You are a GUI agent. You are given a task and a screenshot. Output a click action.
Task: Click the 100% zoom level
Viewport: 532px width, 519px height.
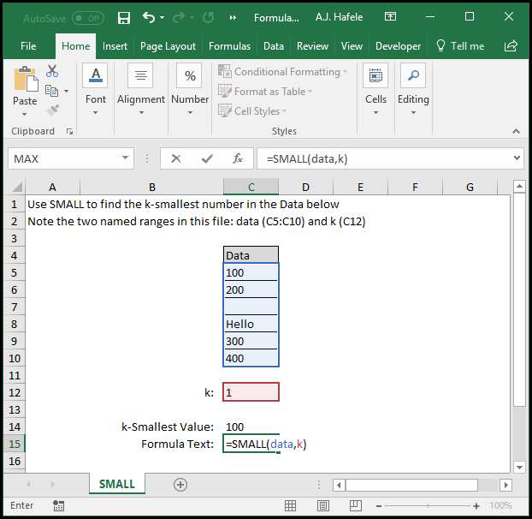point(501,506)
